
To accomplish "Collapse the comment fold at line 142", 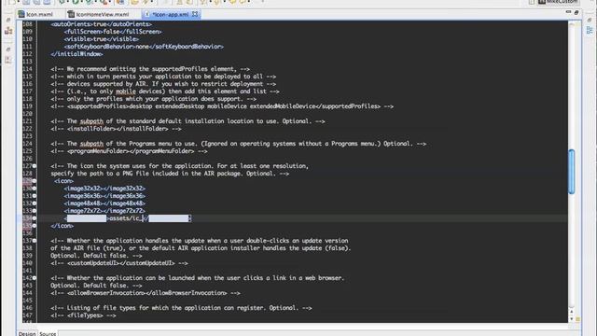I will click(x=35, y=278).
